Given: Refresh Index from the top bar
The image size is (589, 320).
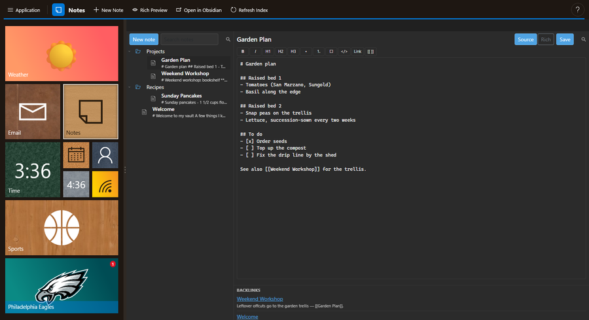Looking at the screenshot, I should pos(249,10).
